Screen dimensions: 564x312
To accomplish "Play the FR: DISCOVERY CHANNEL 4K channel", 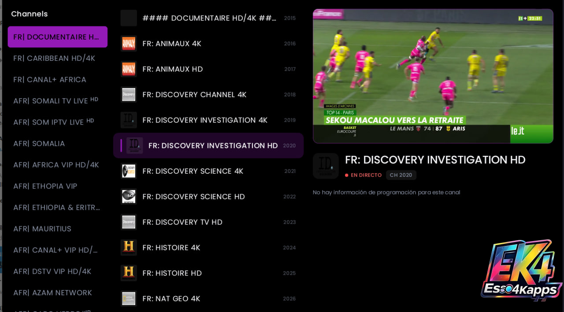I will 208,95.
